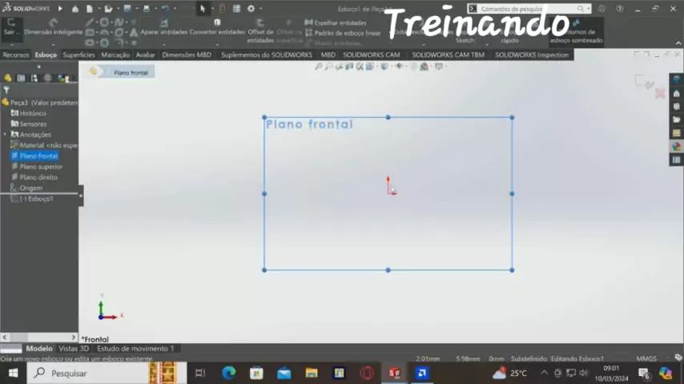Open the Avaliar ribbon tab
The image size is (684, 384).
click(x=145, y=55)
